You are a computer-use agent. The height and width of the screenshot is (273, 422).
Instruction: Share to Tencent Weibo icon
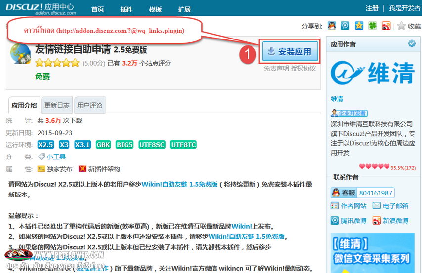pos(345,26)
